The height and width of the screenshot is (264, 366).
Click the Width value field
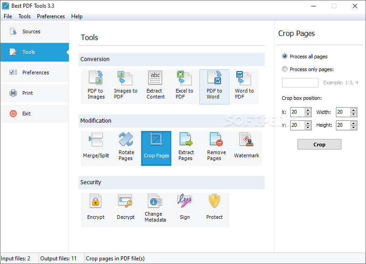click(x=343, y=112)
